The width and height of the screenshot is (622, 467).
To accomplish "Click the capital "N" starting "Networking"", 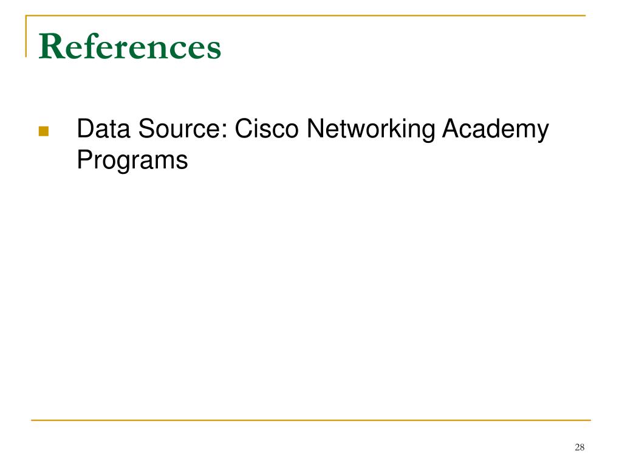I will [315, 129].
